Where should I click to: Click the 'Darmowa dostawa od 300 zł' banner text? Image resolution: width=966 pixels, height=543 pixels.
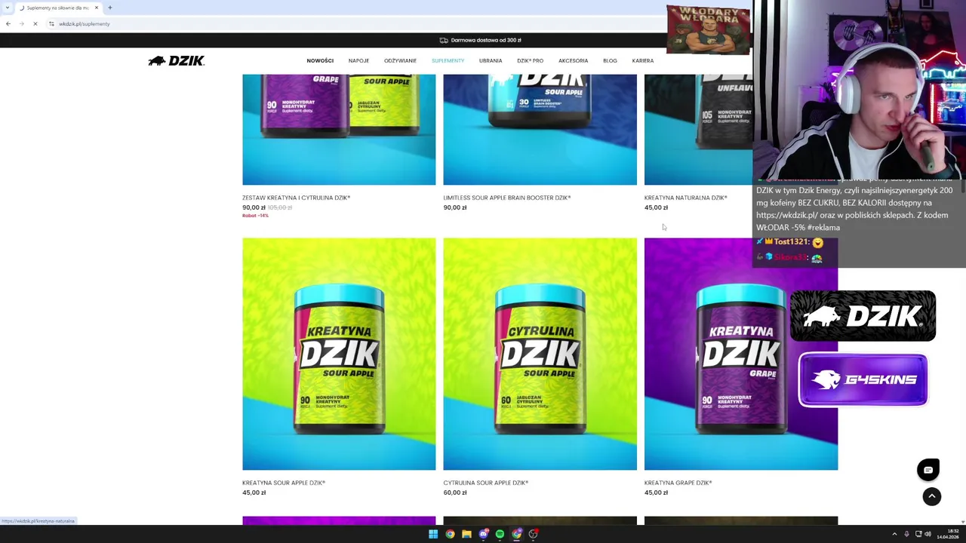click(486, 40)
